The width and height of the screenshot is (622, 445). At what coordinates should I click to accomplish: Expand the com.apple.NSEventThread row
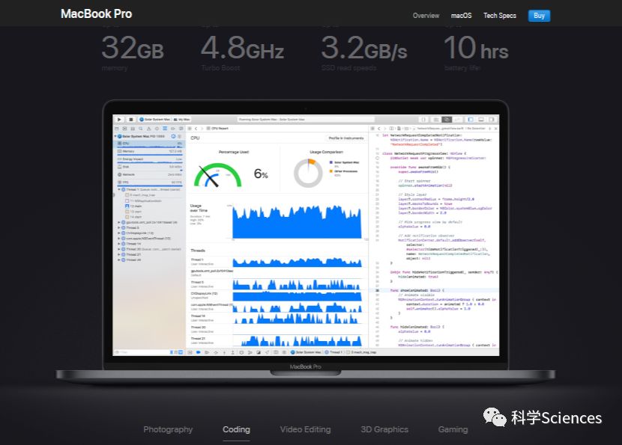coord(119,239)
